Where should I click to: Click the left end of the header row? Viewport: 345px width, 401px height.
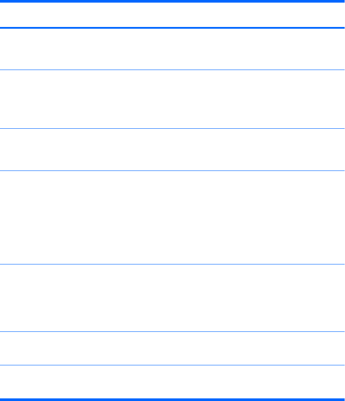point(7,15)
